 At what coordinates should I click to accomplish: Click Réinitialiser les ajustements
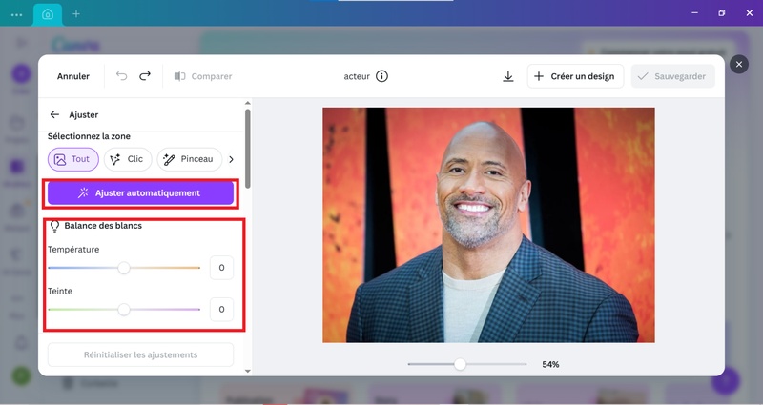(140, 354)
